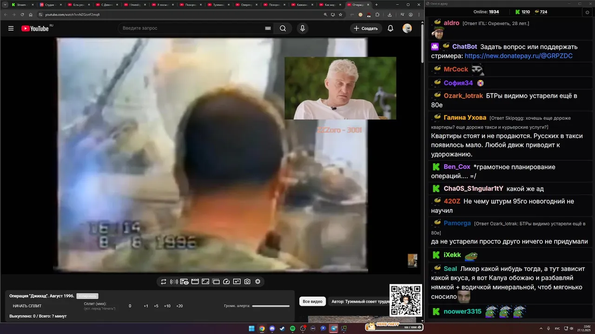Open Discord from the taskbar
The image size is (595, 334).
pos(272,328)
